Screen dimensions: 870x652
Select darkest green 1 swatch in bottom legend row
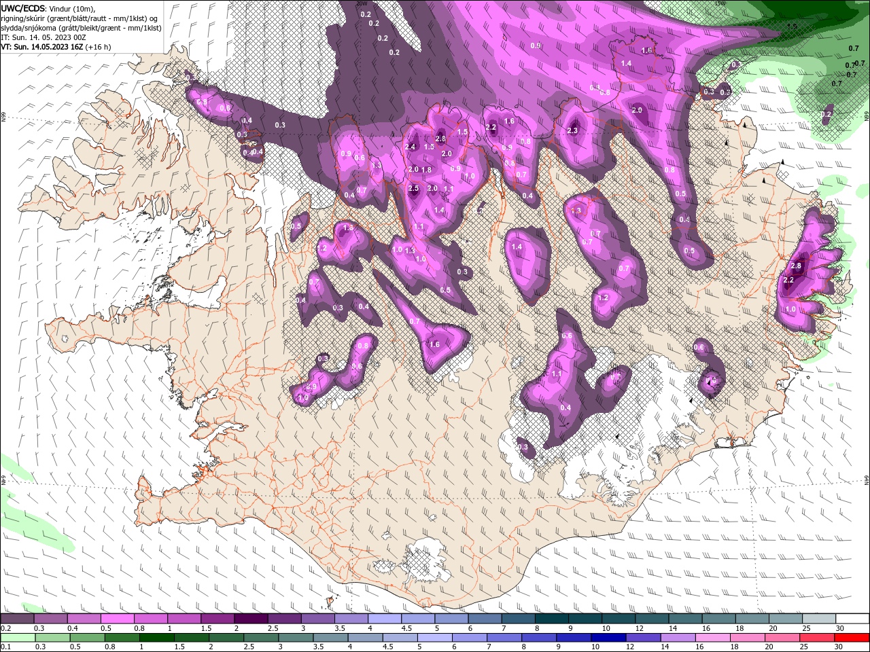click(156, 638)
